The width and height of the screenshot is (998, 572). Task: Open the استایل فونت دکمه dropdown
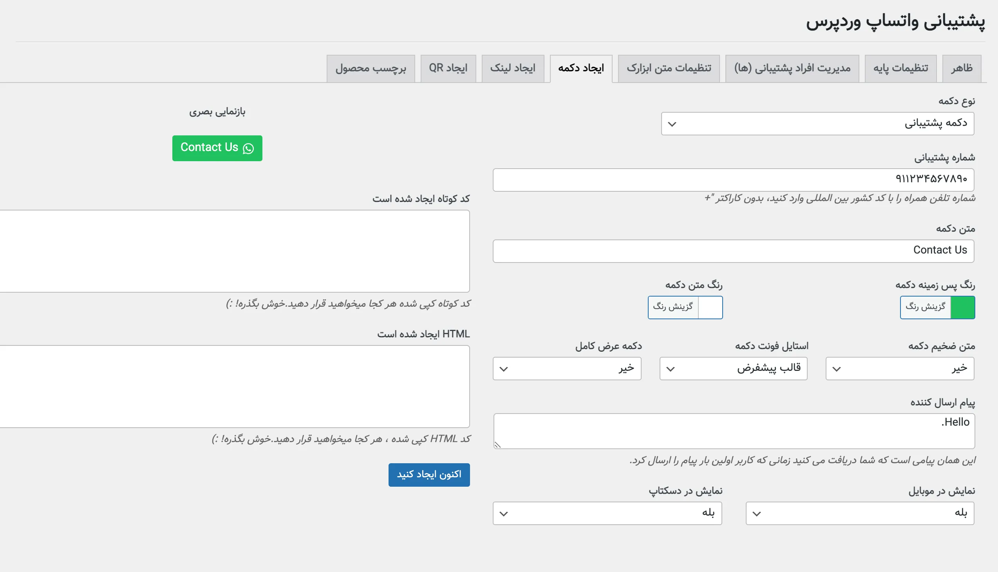(733, 369)
